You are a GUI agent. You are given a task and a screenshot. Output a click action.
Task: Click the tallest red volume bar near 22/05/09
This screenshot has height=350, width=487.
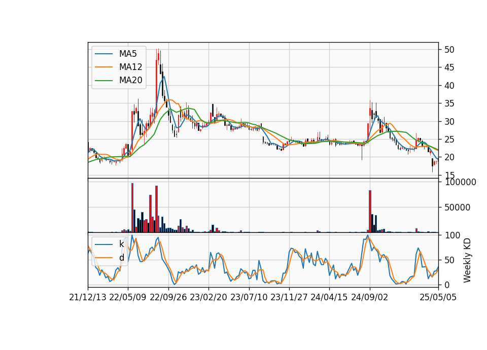tap(132, 208)
